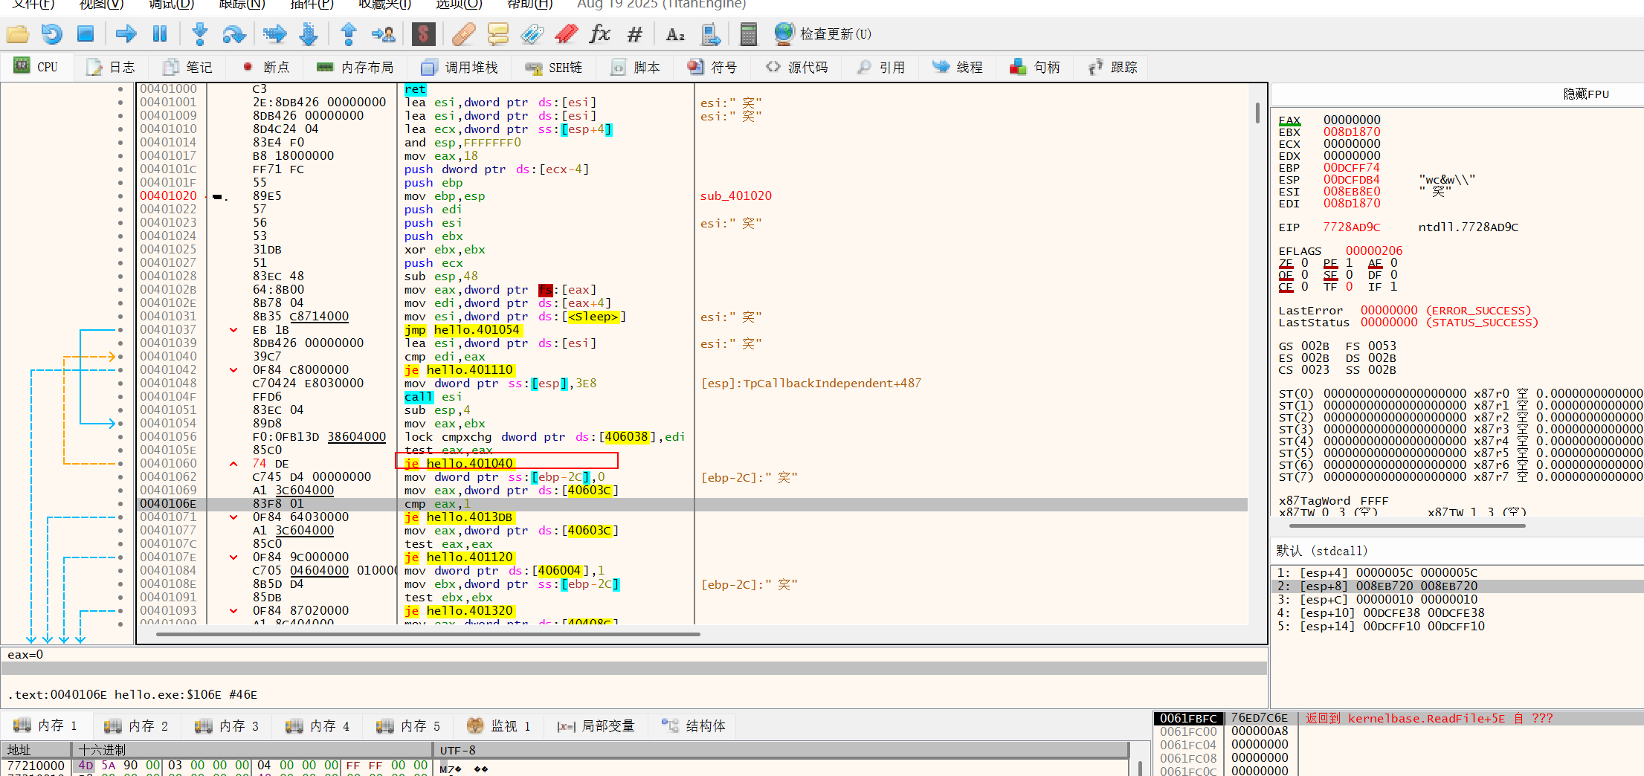
Task: Open the bookmarks red icon
Action: [566, 34]
